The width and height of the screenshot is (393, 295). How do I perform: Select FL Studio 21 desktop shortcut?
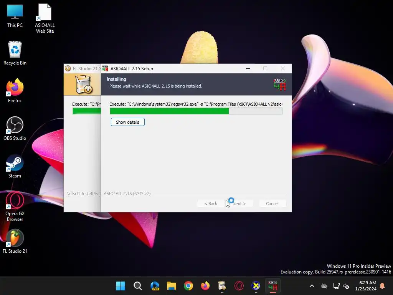click(15, 241)
